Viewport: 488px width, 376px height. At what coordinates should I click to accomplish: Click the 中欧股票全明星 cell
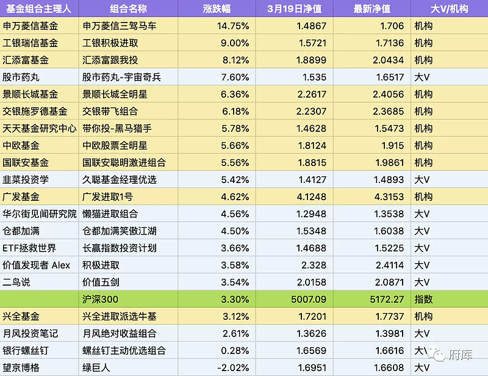pyautogui.click(x=128, y=145)
